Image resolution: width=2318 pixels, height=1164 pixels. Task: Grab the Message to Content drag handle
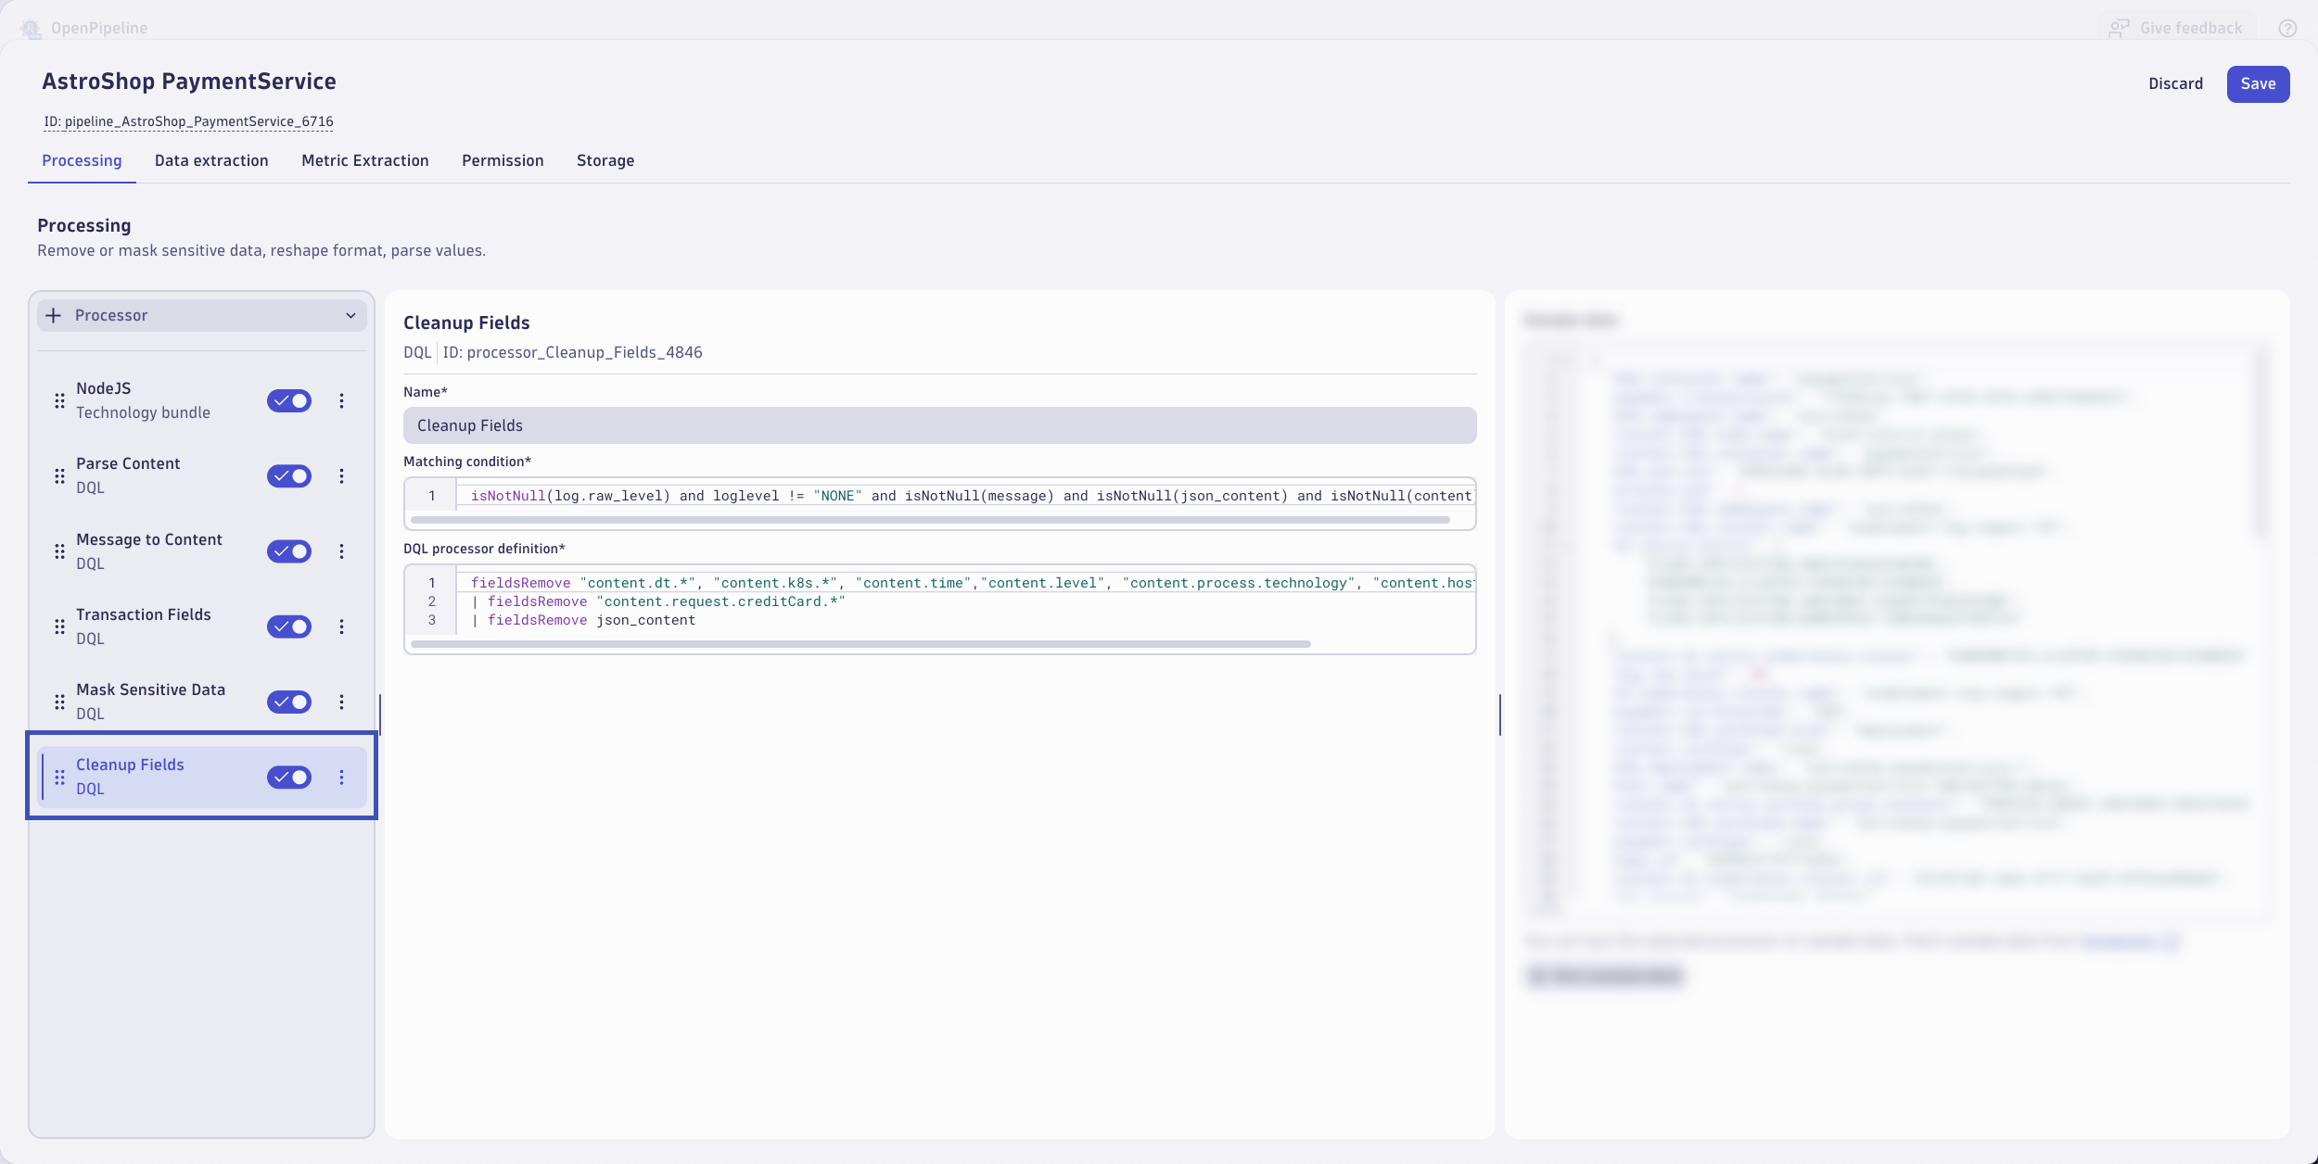pos(59,551)
